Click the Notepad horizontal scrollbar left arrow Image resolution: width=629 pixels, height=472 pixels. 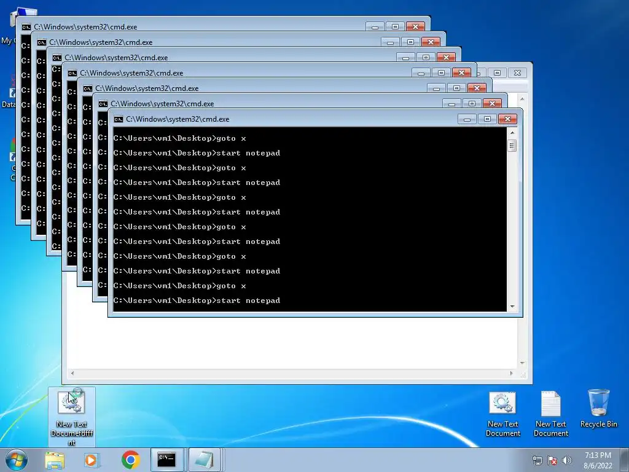coord(72,373)
